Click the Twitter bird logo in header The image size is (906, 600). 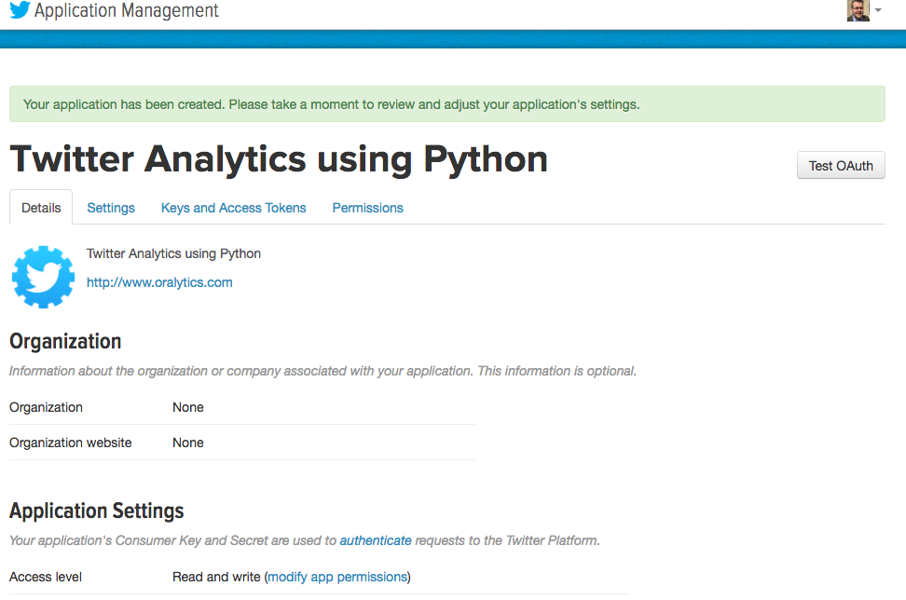[20, 11]
